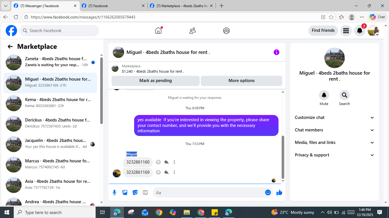Show hidden system tray icons chevron

[323, 212]
